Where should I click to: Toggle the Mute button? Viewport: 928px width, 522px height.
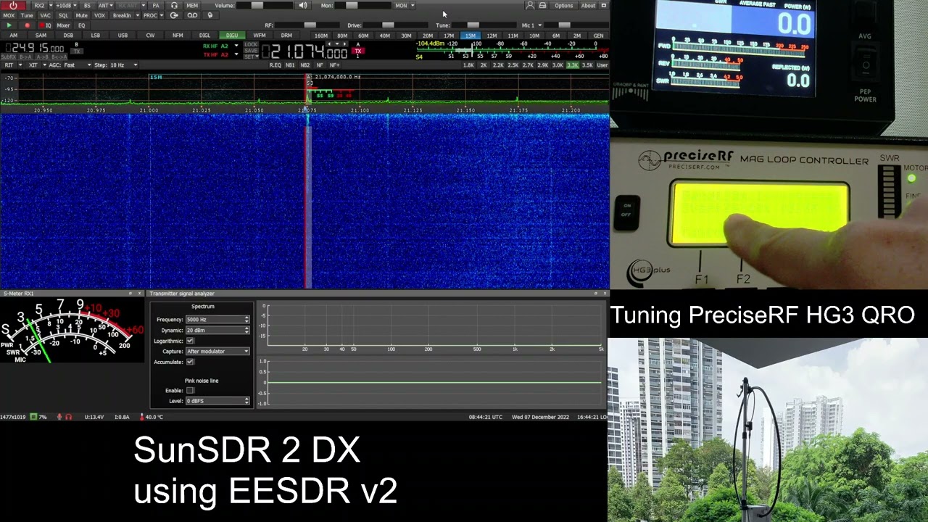(x=82, y=15)
